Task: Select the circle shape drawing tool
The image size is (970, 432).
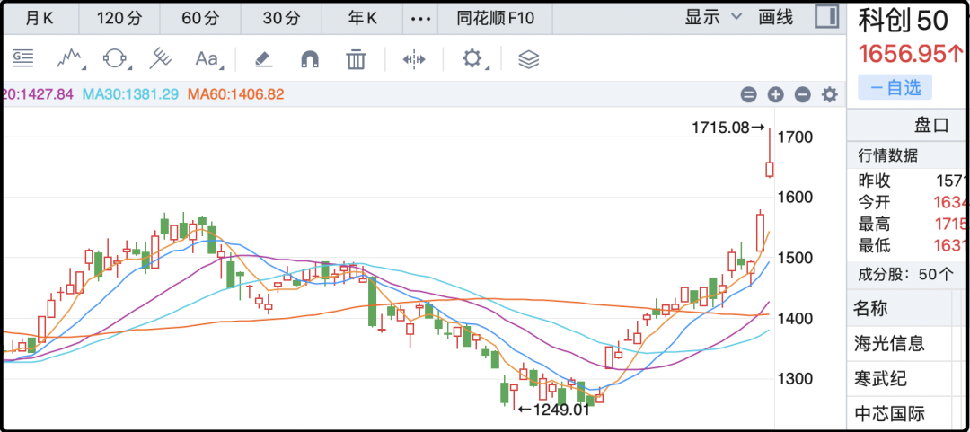Action: coord(116,58)
